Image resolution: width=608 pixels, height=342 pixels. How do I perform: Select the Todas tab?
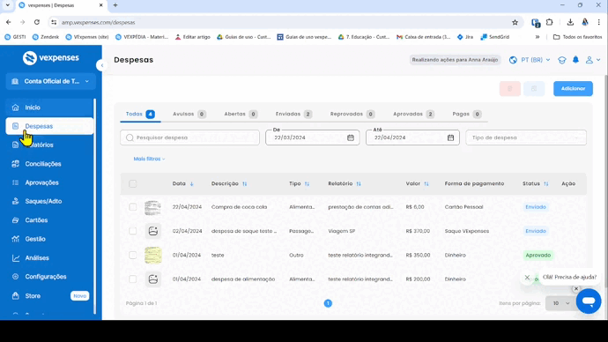(140, 114)
